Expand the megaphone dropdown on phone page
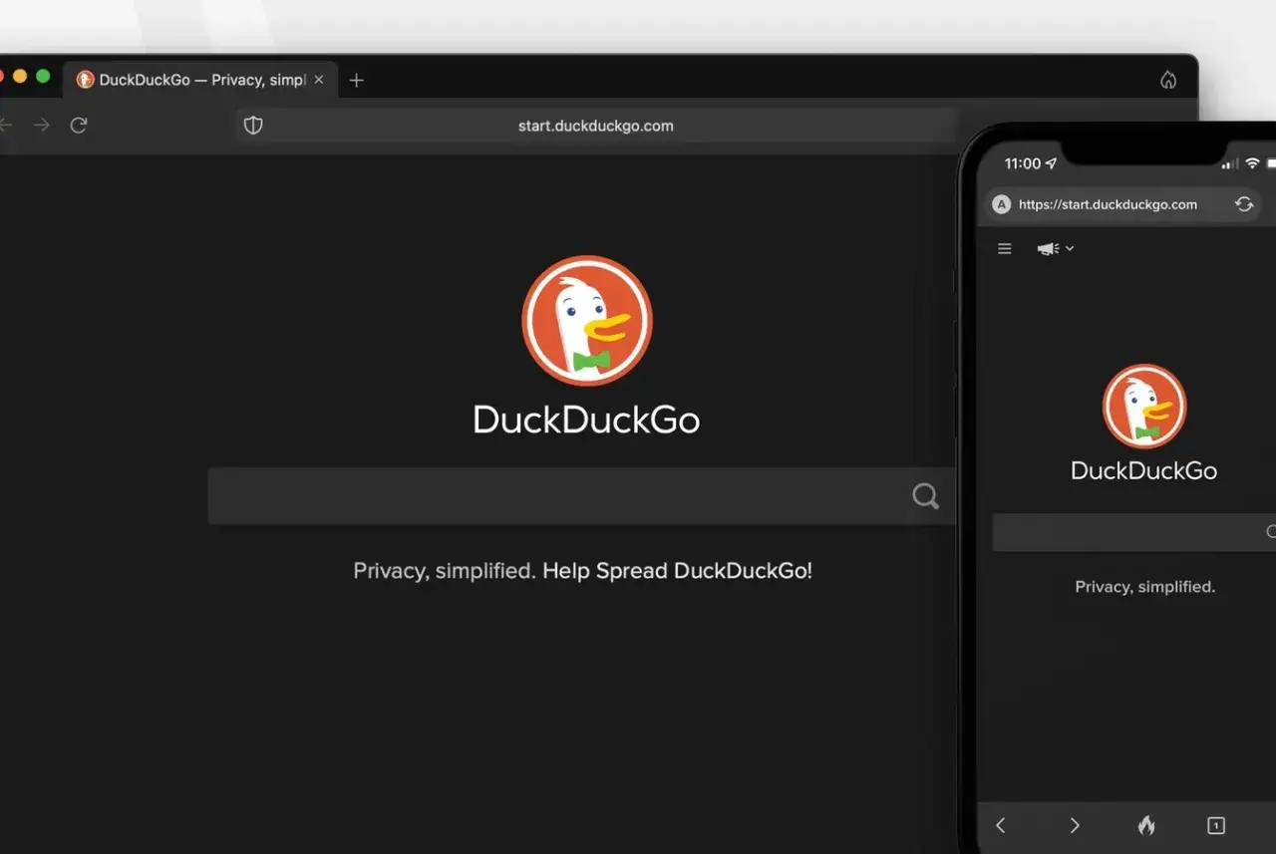Image resolution: width=1276 pixels, height=854 pixels. (x=1055, y=248)
